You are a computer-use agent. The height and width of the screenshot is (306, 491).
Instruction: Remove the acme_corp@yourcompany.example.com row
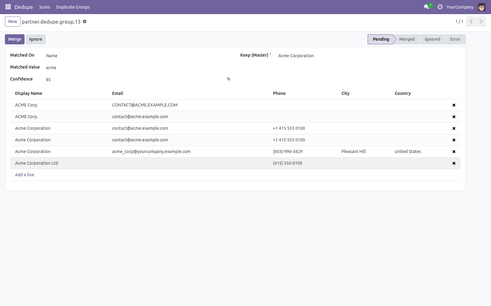pos(454,152)
